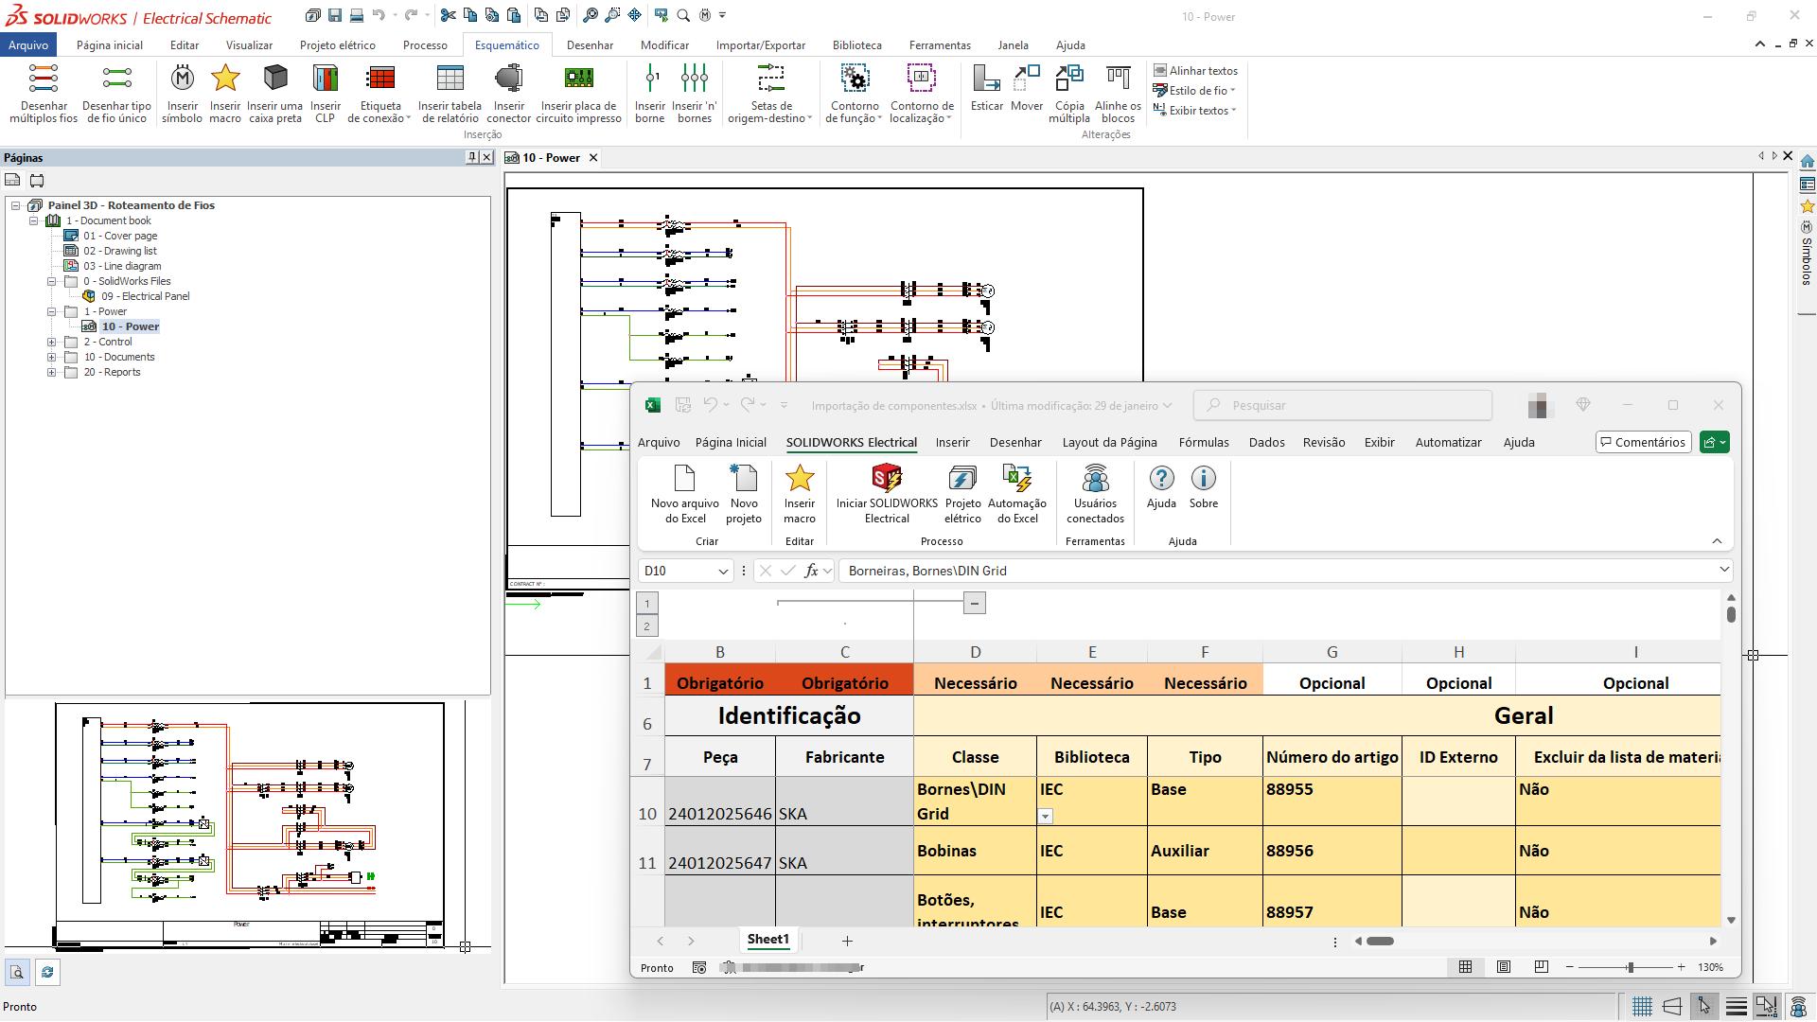Switch to Page Layout view in Excel
The image size is (1817, 1022).
pyautogui.click(x=1504, y=967)
